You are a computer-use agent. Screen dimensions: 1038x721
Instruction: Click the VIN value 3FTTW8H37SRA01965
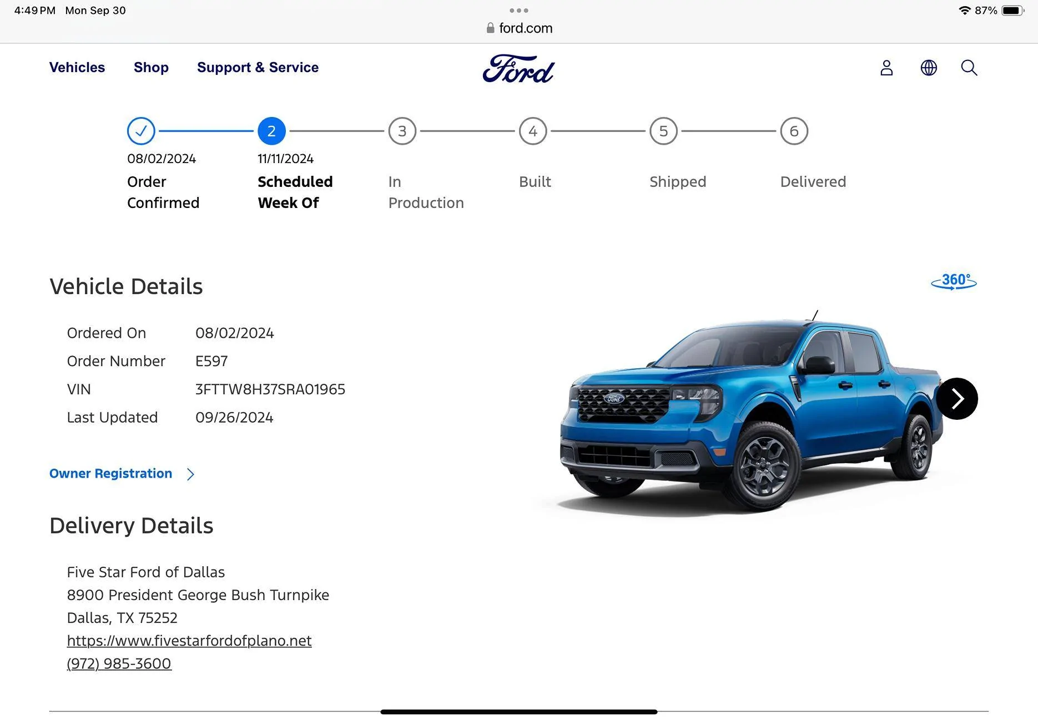point(270,389)
